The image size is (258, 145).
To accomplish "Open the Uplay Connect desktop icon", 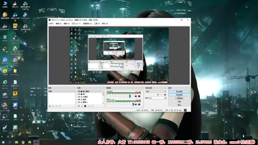I will (x=15, y=62).
